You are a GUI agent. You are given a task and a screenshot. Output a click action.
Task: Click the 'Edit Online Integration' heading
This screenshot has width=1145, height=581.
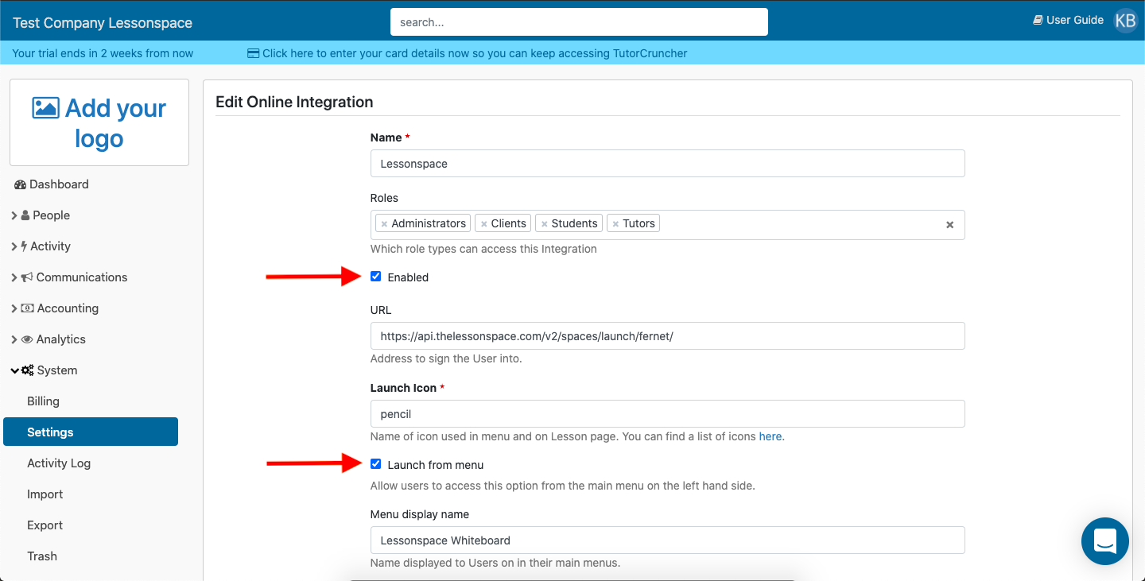click(x=294, y=102)
